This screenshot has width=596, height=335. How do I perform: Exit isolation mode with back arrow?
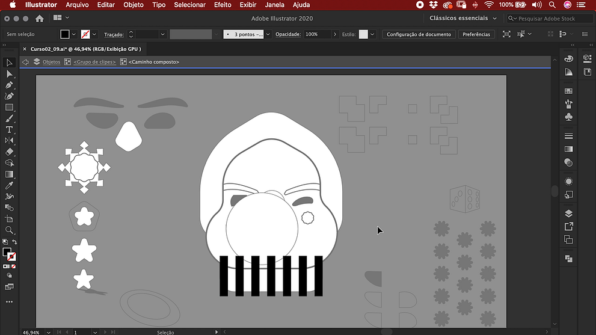pos(25,62)
